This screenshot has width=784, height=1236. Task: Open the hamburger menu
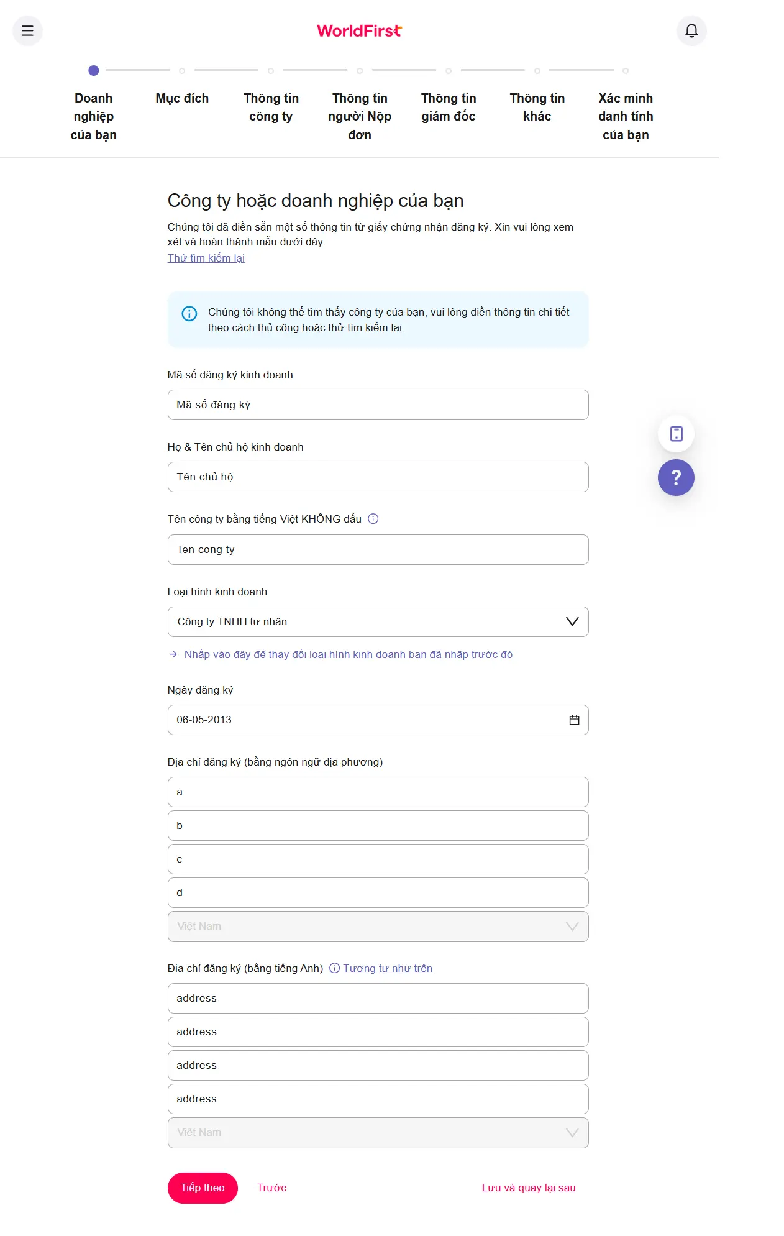[27, 30]
